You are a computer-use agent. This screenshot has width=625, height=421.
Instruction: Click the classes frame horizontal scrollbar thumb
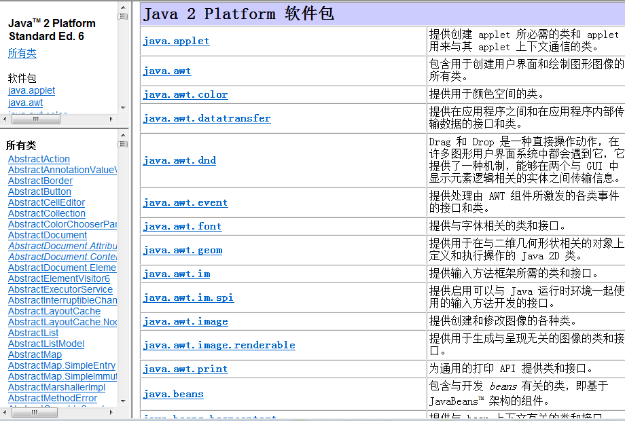click(35, 413)
